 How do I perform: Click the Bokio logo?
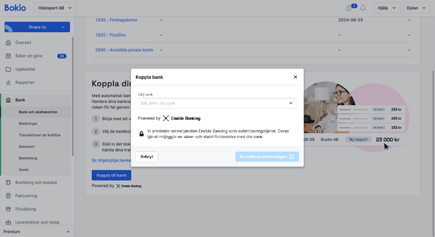point(15,8)
